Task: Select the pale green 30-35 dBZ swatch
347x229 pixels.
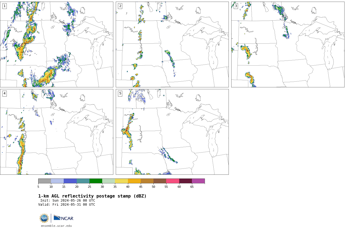Action: 109,181
